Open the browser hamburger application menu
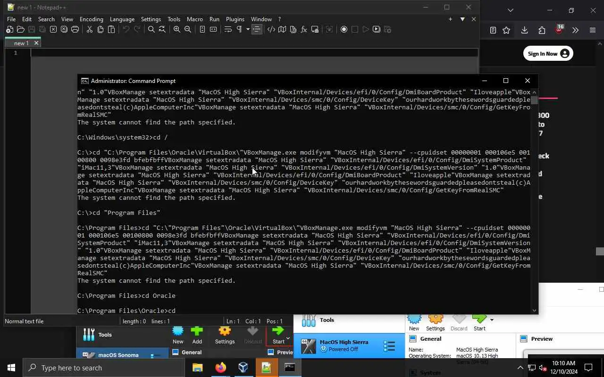Image resolution: width=604 pixels, height=377 pixels. click(593, 30)
